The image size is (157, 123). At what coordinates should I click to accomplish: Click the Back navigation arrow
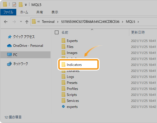pos(6,22)
